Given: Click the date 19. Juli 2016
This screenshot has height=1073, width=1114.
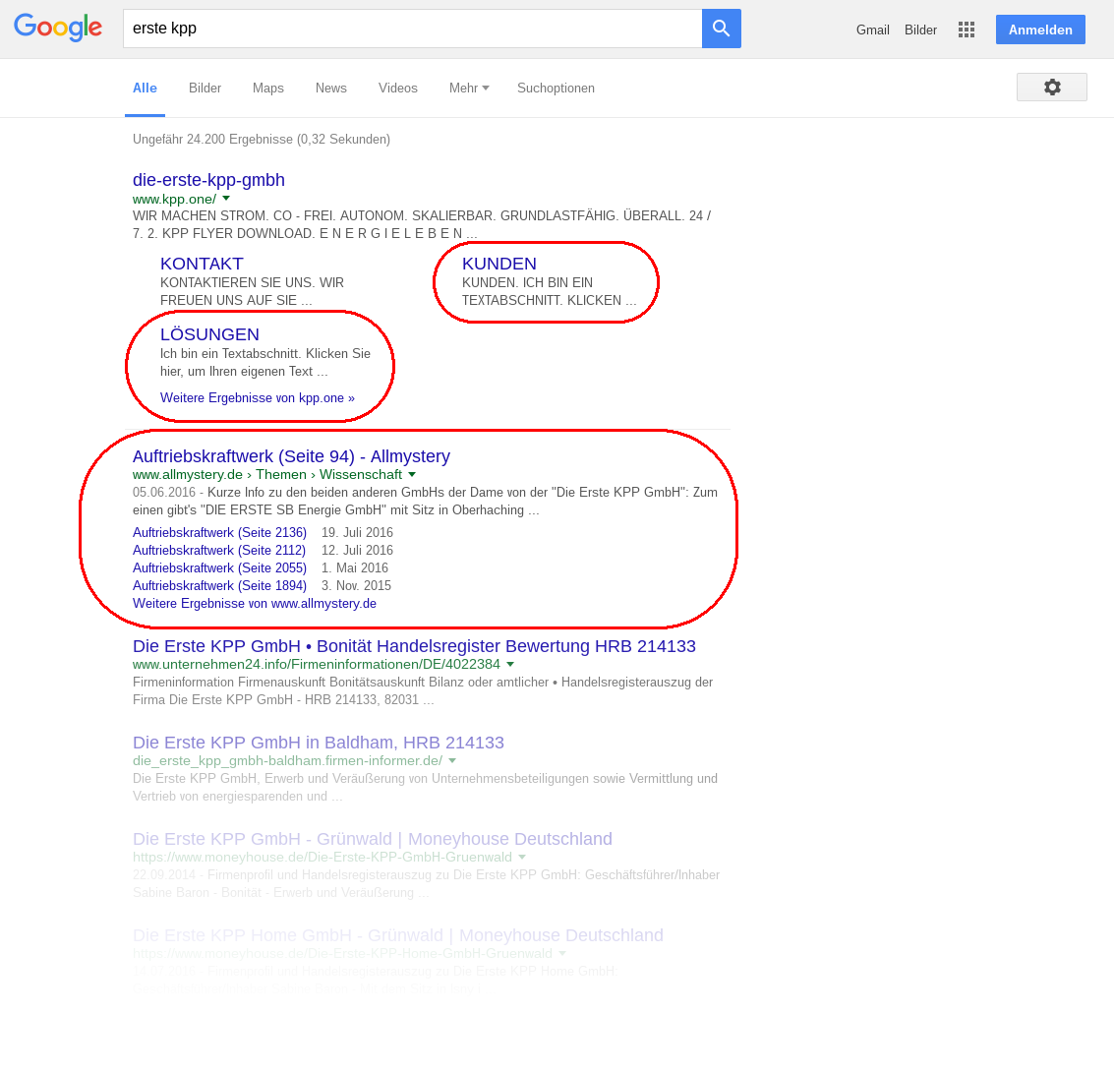Looking at the screenshot, I should (x=357, y=532).
